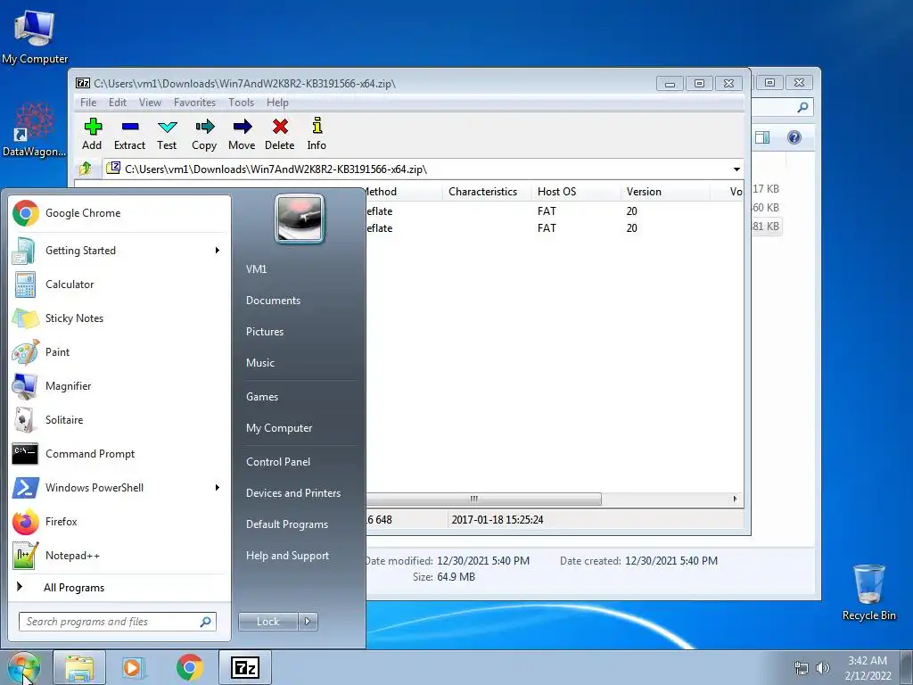Screen dimensions: 913x685
Task: Open the View menu in 7-Zip
Action: pos(150,103)
